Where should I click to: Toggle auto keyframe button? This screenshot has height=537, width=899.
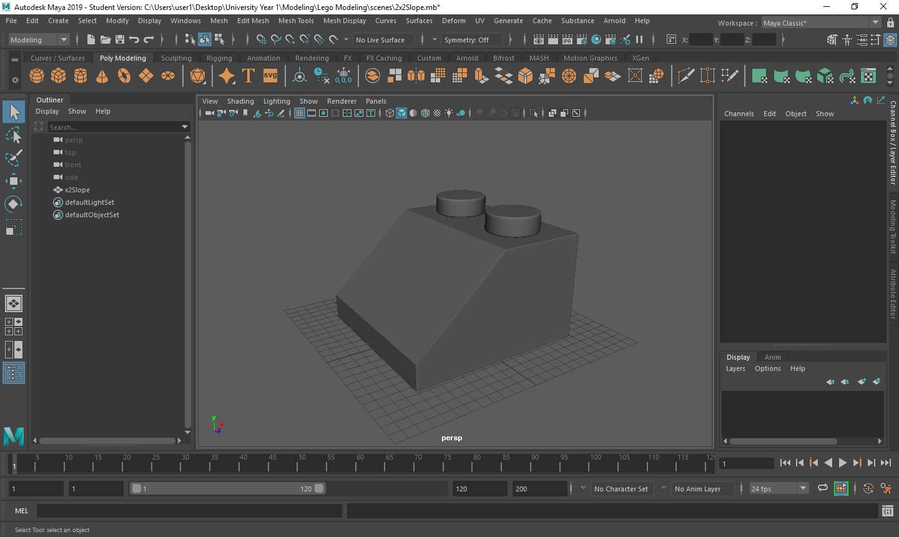pos(868,489)
